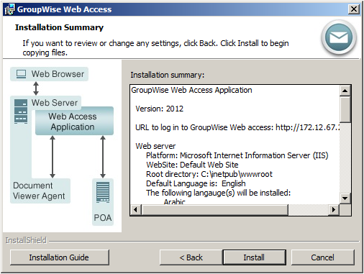Open the Installation Guide
The width and height of the screenshot is (364, 274).
[59, 257]
